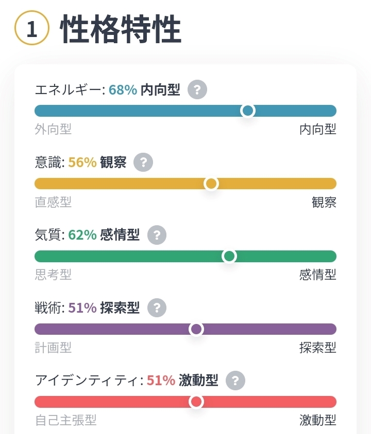371x434 pixels.
Task: Click the 直感型 label under the yellow bar
Action: coord(53,202)
